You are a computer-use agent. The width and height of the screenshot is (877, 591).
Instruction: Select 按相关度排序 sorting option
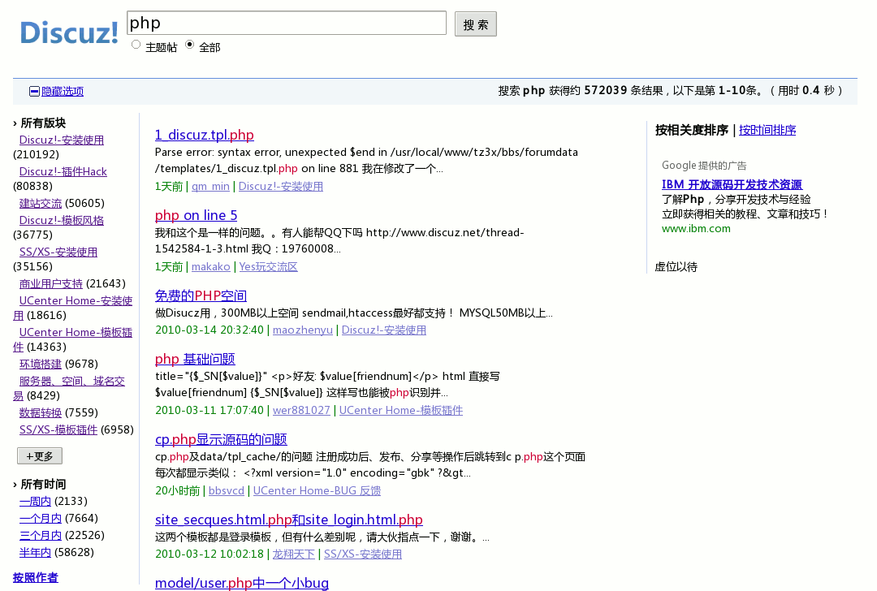pos(691,130)
